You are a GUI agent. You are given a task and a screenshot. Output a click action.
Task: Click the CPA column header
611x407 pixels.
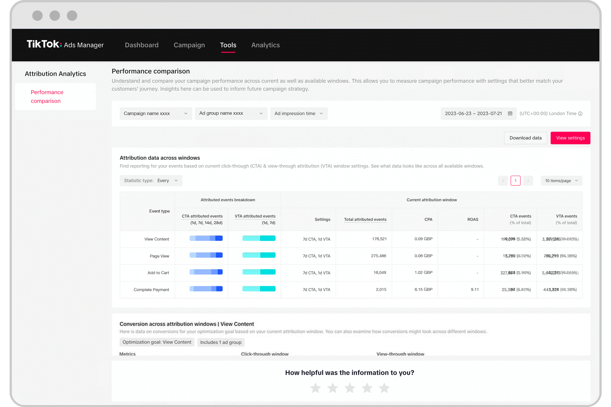[428, 219]
